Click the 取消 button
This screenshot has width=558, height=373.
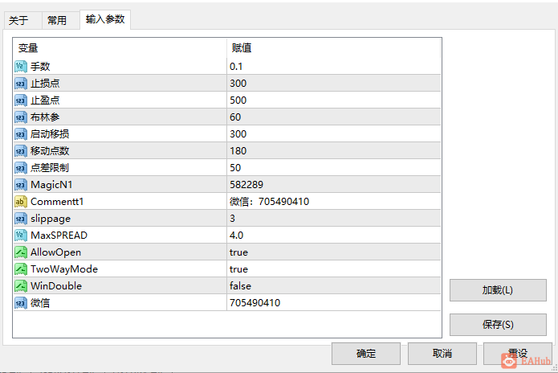[442, 354]
